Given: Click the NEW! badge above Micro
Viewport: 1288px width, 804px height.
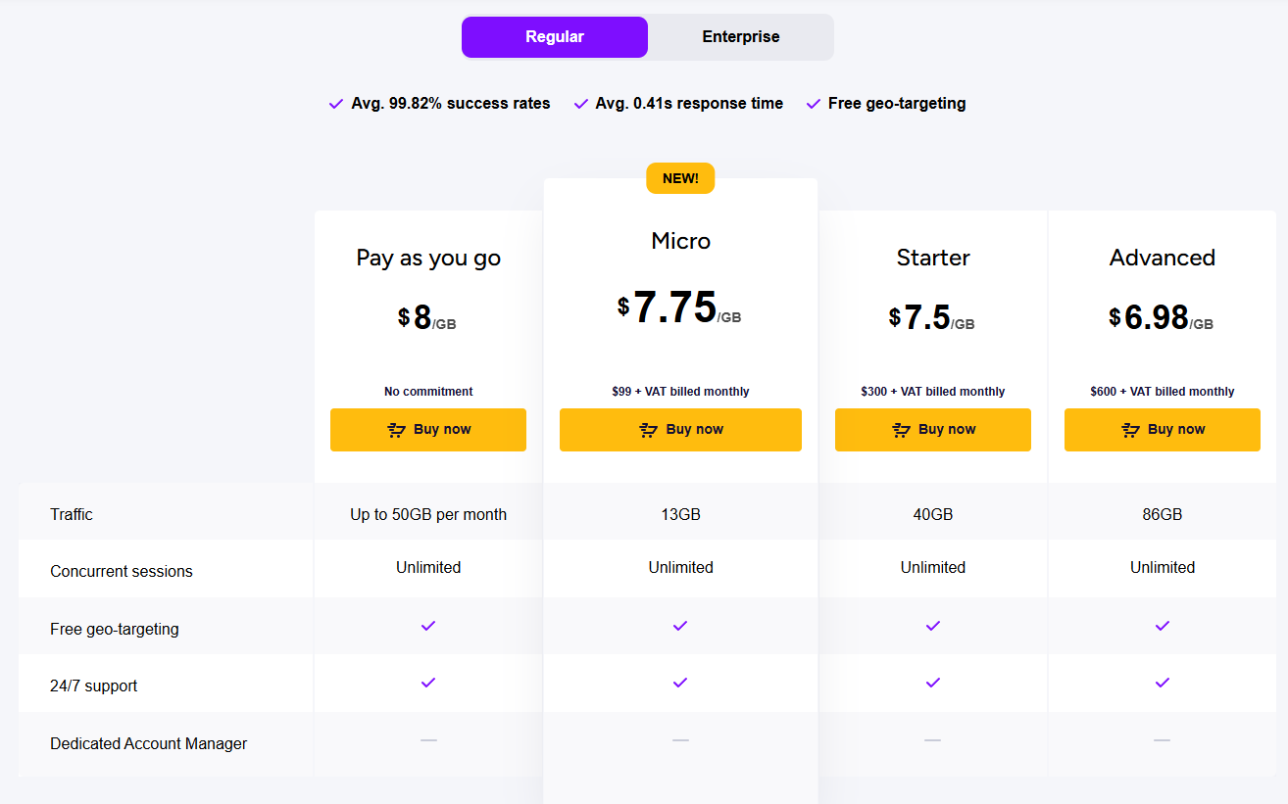Looking at the screenshot, I should click(x=680, y=178).
